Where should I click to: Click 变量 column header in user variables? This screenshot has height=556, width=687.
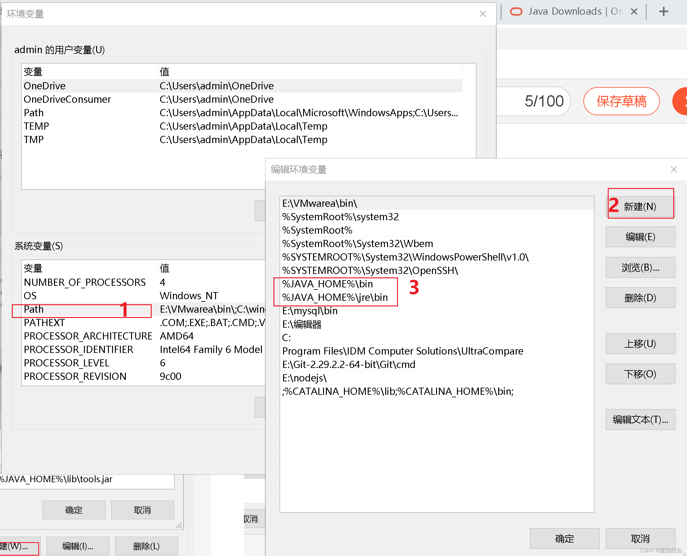[x=90, y=72]
